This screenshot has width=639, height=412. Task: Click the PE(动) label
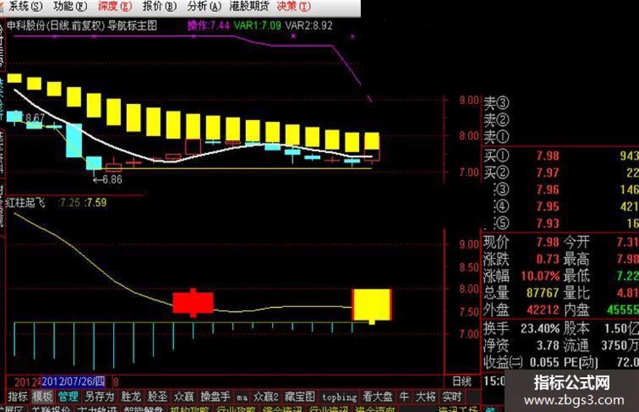tap(582, 362)
